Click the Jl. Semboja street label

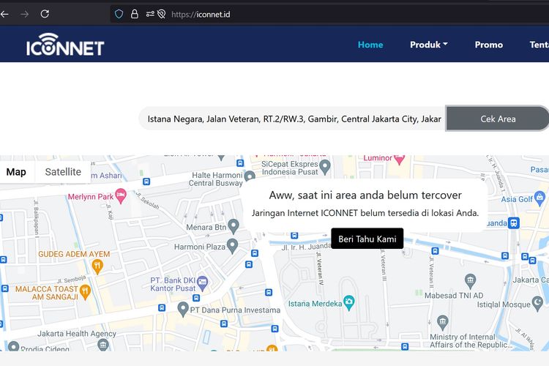point(72,279)
